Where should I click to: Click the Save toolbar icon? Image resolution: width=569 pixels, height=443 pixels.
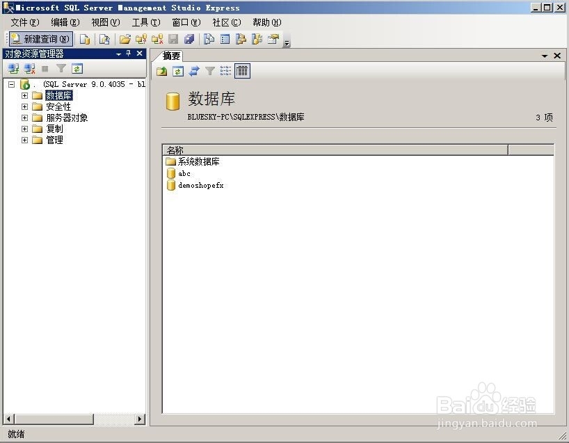point(173,39)
